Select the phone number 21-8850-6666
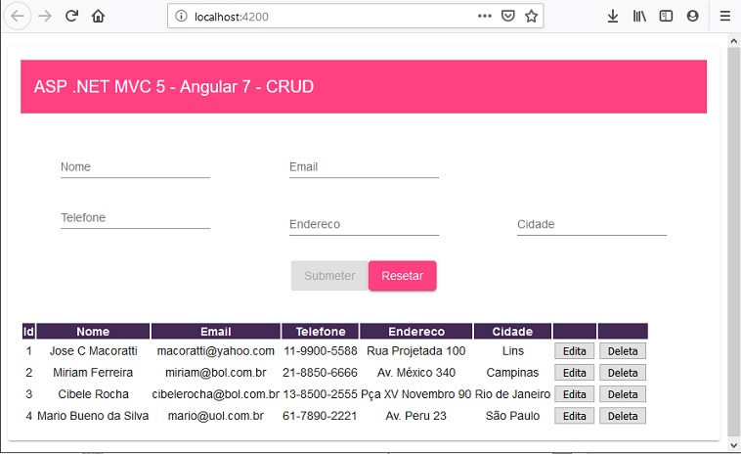 click(321, 373)
